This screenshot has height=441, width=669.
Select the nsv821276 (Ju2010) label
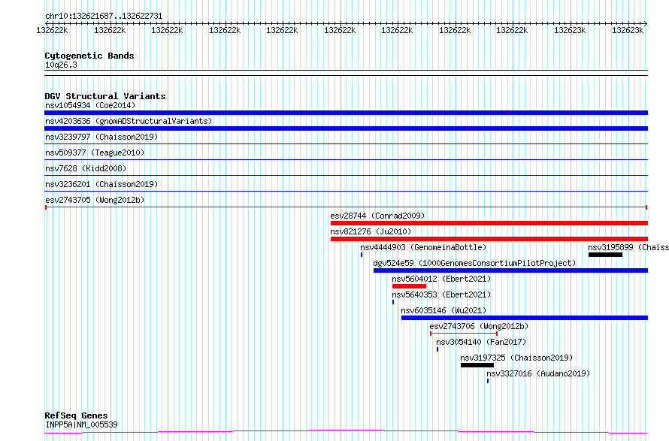point(371,231)
